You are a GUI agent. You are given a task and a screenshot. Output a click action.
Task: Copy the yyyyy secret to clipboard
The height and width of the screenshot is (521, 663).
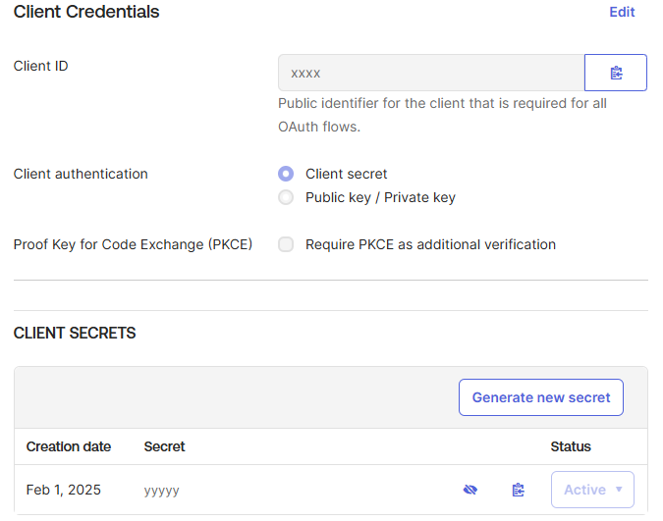point(518,490)
